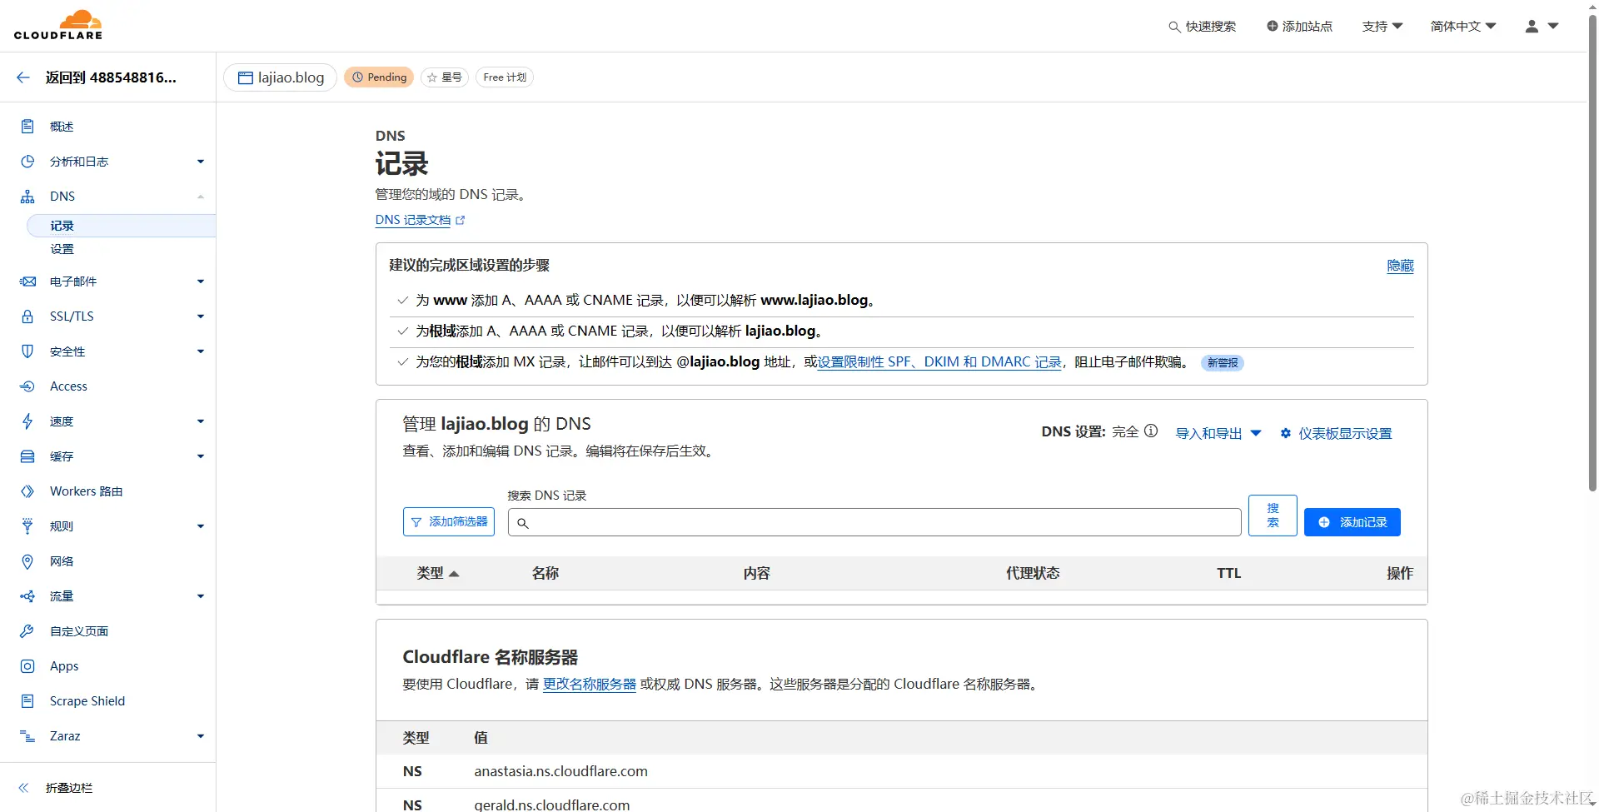The width and height of the screenshot is (1599, 812).
Task: Collapse the DNS sidebar section arrow
Action: tap(201, 197)
